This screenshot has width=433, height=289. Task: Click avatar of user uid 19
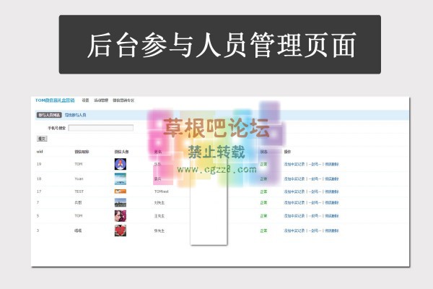pyautogui.click(x=120, y=164)
